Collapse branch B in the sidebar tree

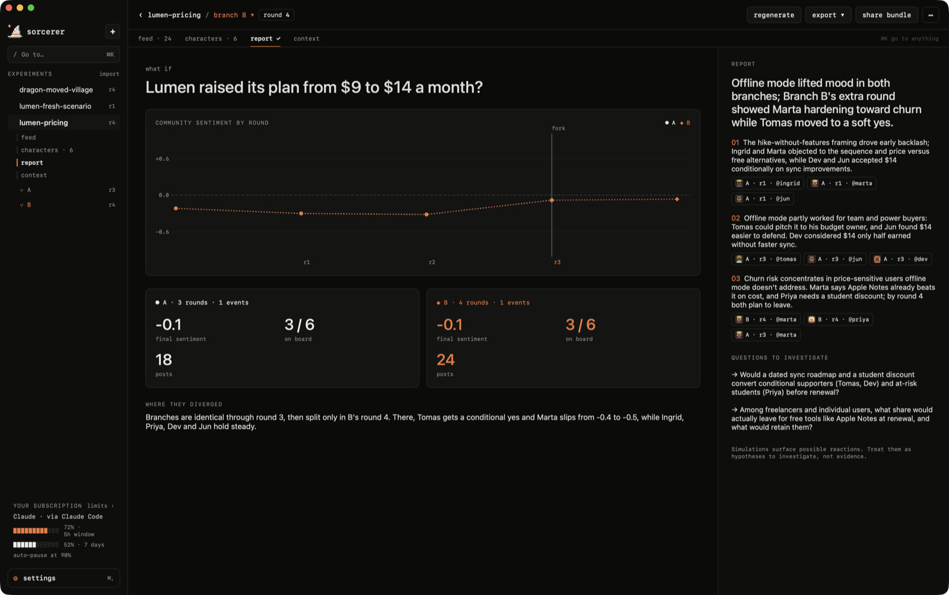coord(21,205)
